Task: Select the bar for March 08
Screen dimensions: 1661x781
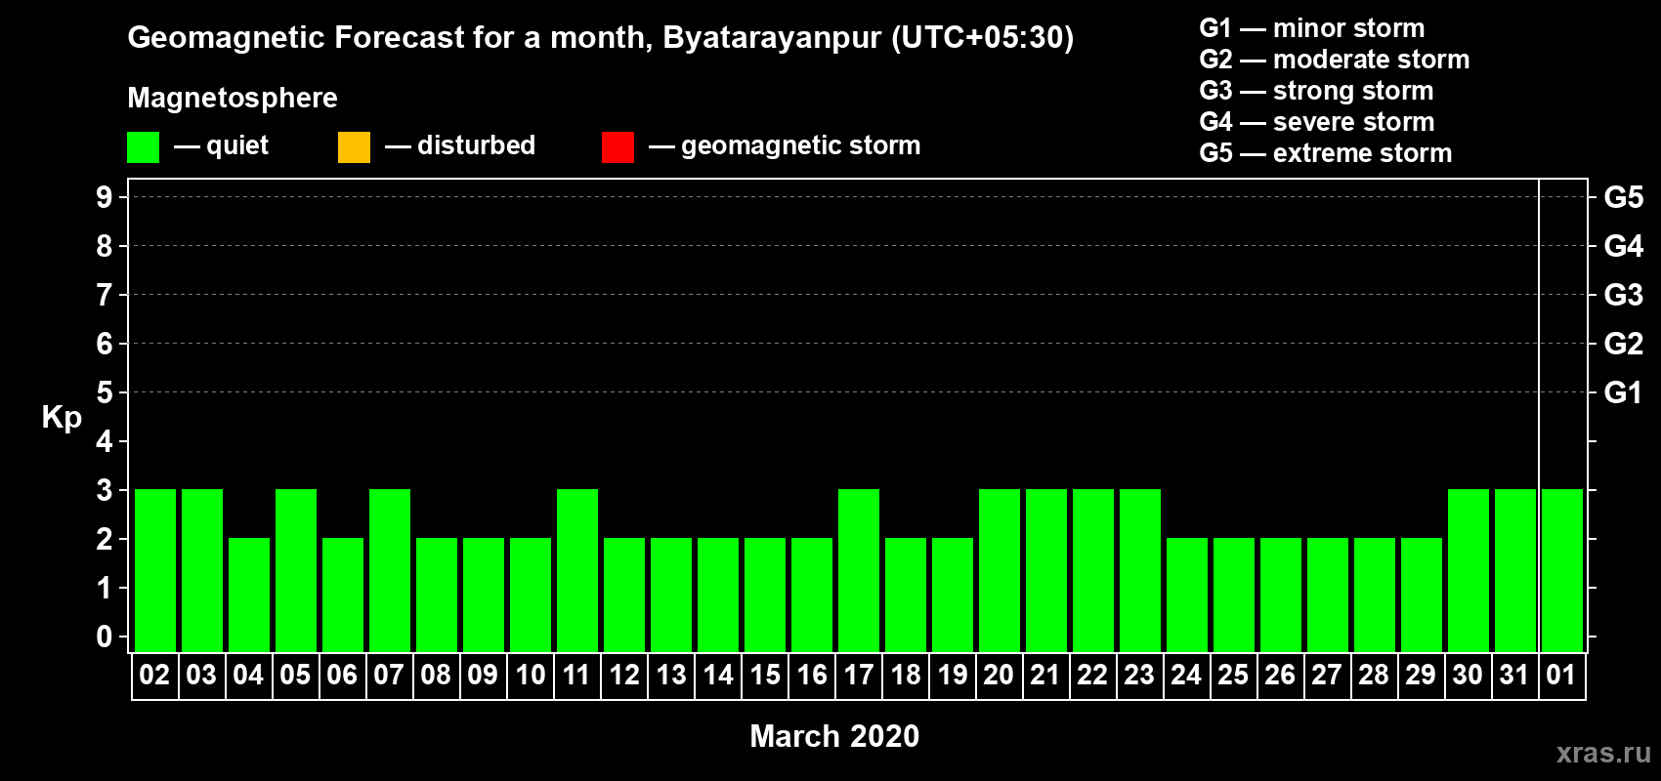Action: (437, 595)
